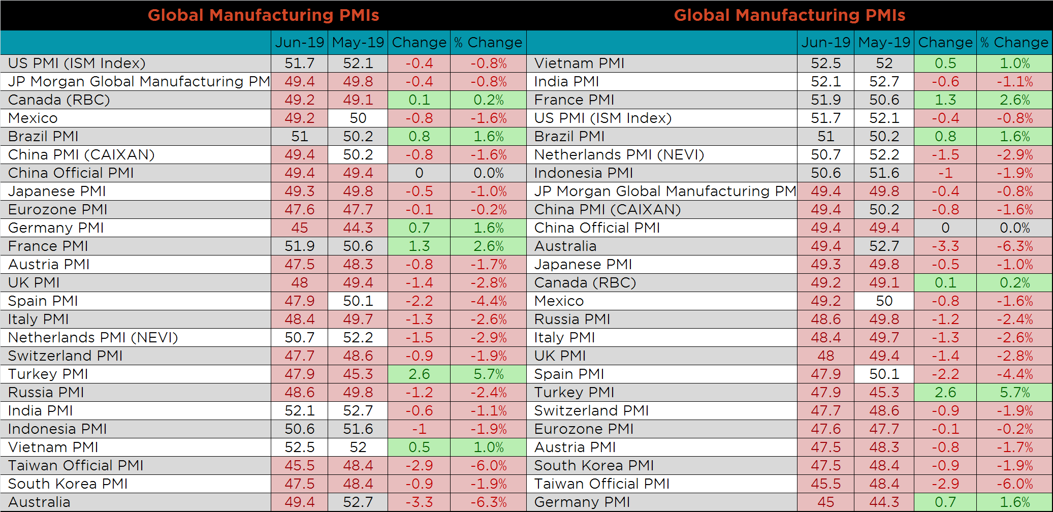
Task: Select the May-19 column header in right table
Action: pos(884,43)
